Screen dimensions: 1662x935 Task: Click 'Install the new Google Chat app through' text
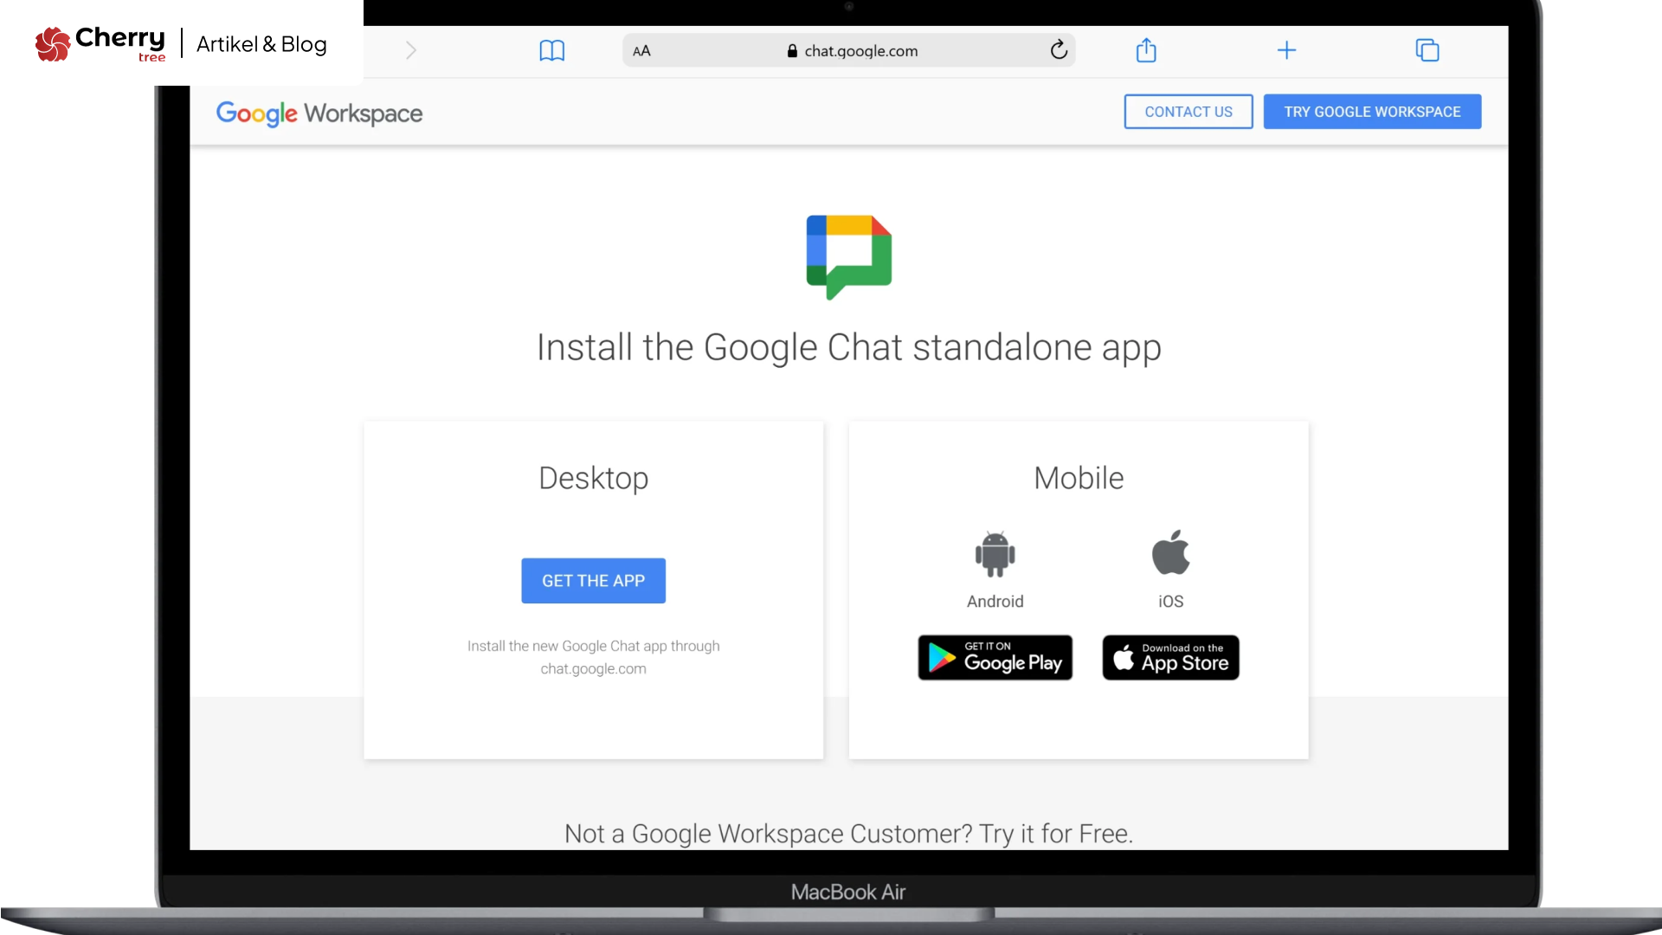(x=594, y=646)
